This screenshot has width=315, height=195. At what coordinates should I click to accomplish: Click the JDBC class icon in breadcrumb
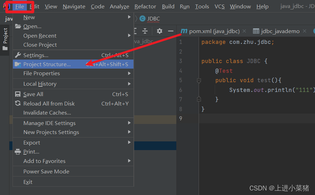click(143, 19)
